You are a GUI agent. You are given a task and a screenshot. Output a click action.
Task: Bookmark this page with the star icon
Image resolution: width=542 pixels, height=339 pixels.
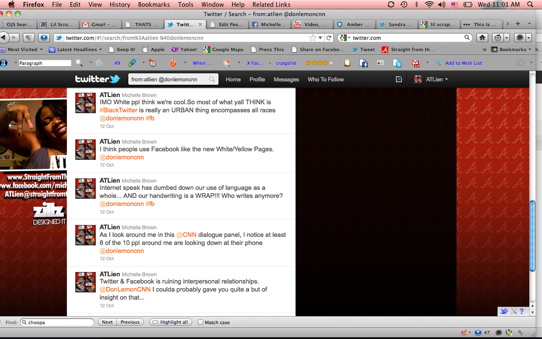(313, 38)
